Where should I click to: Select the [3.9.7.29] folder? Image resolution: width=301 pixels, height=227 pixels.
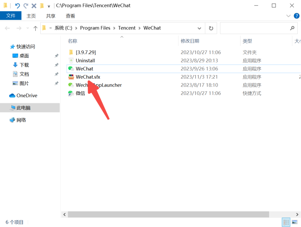86,52
